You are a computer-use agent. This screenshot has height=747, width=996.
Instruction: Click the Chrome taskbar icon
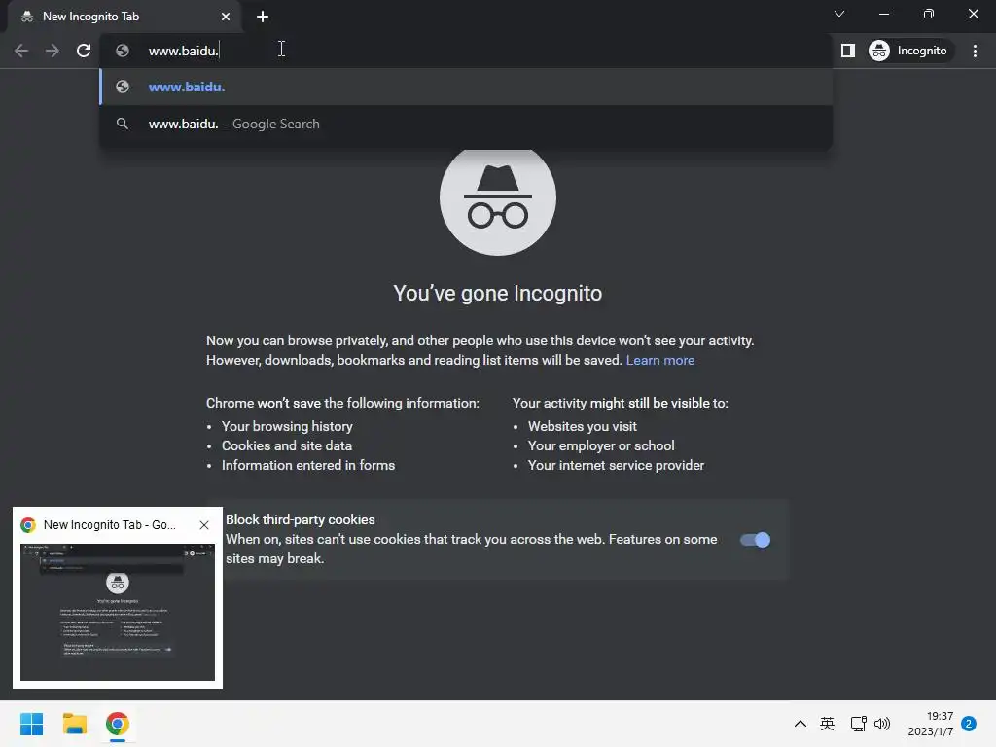pyautogui.click(x=118, y=724)
